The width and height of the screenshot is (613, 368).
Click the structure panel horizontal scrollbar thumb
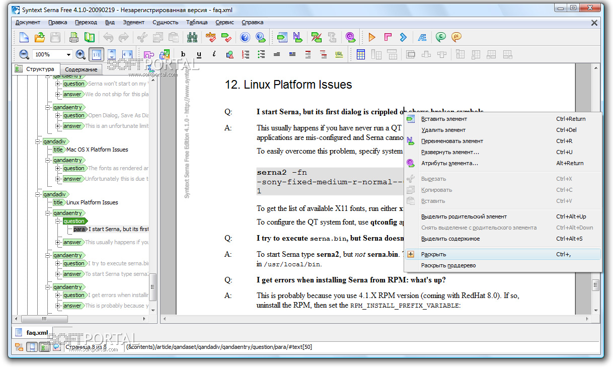[43, 319]
